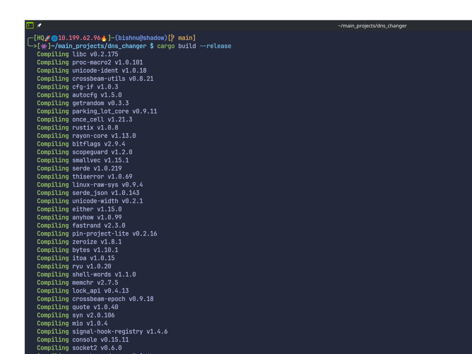Click the line 'Compiling getrandom v0.3.3'
The image size is (472, 354).
(x=83, y=103)
